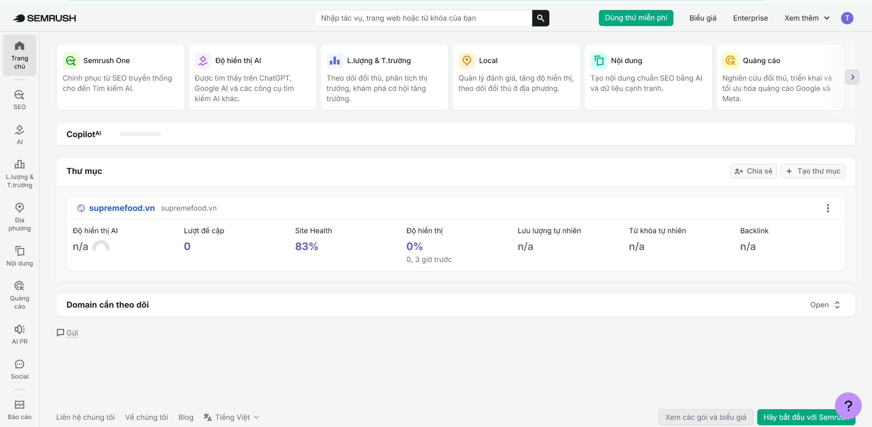The width and height of the screenshot is (872, 427).
Task: Open the Enterprise menu item
Action: point(750,18)
